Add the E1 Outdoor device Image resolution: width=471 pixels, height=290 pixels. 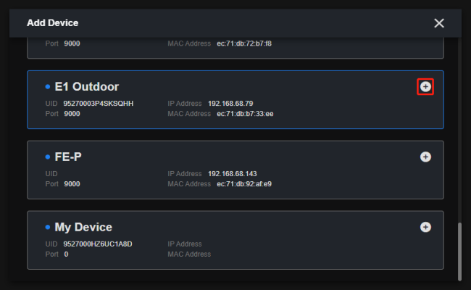point(425,87)
